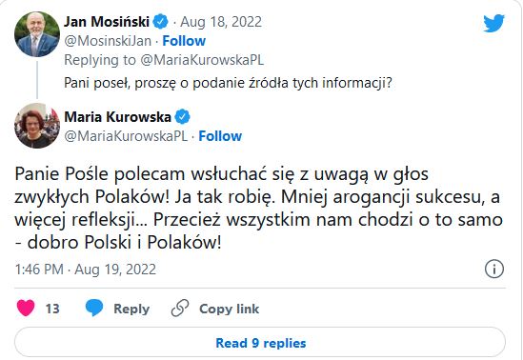Click the blue reply speech bubble icon

pyautogui.click(x=94, y=308)
